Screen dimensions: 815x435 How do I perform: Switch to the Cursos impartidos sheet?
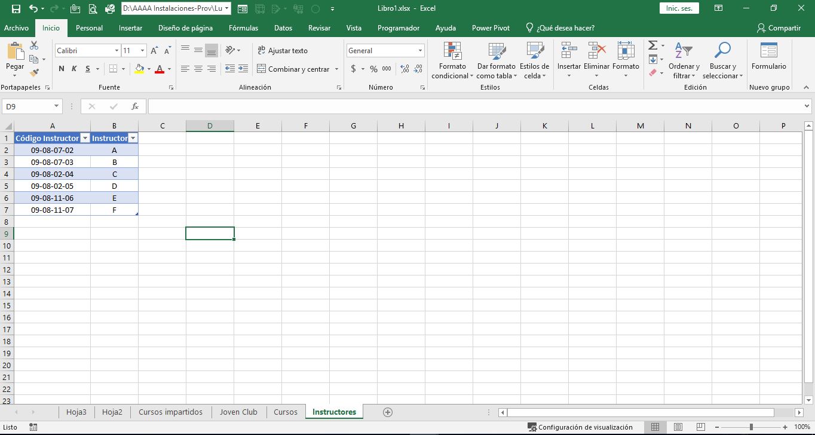point(170,412)
